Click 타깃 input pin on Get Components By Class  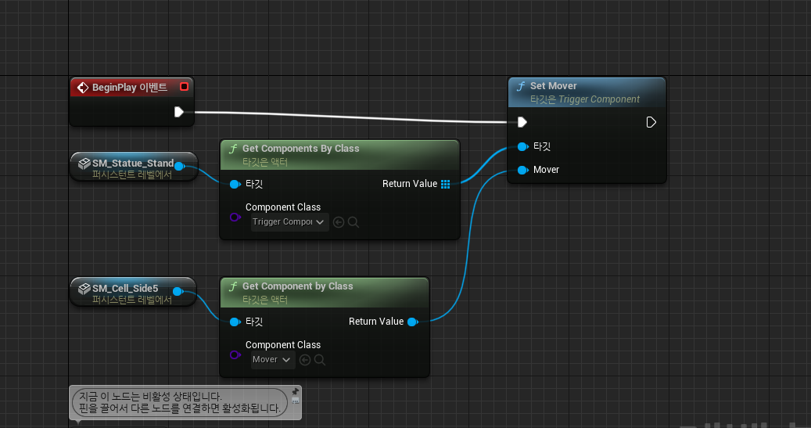click(x=235, y=184)
